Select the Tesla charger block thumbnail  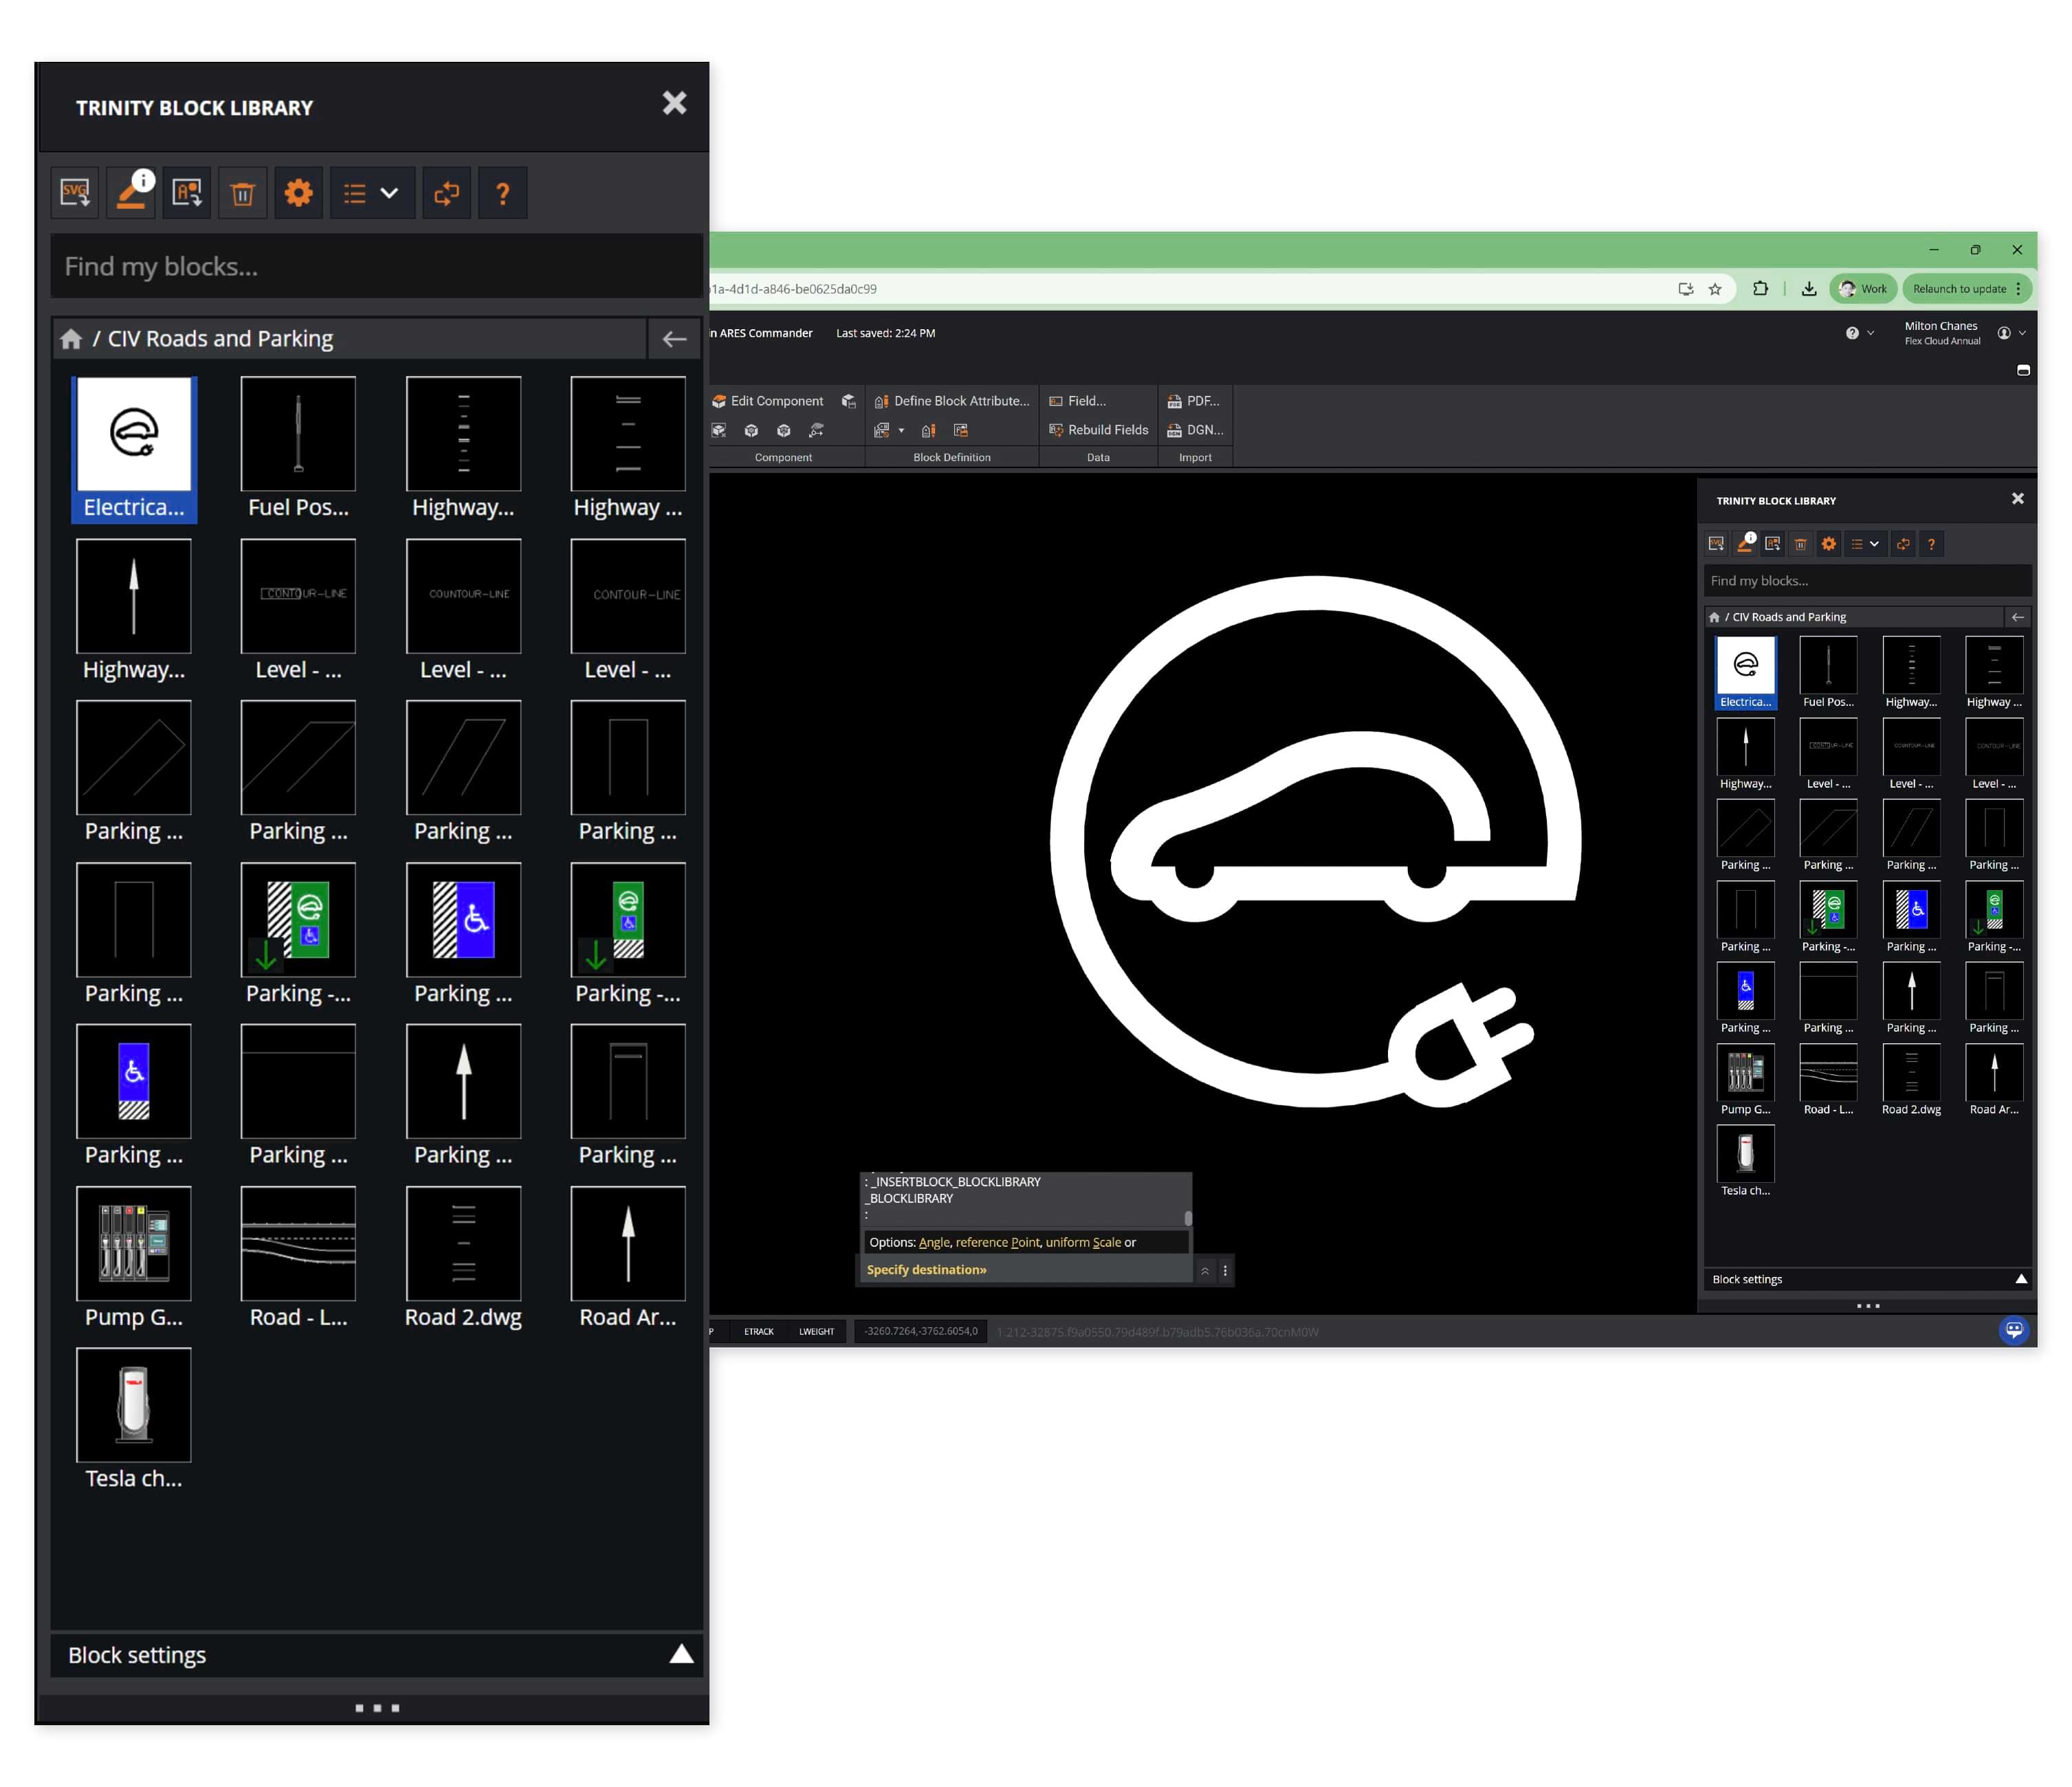(x=134, y=1405)
